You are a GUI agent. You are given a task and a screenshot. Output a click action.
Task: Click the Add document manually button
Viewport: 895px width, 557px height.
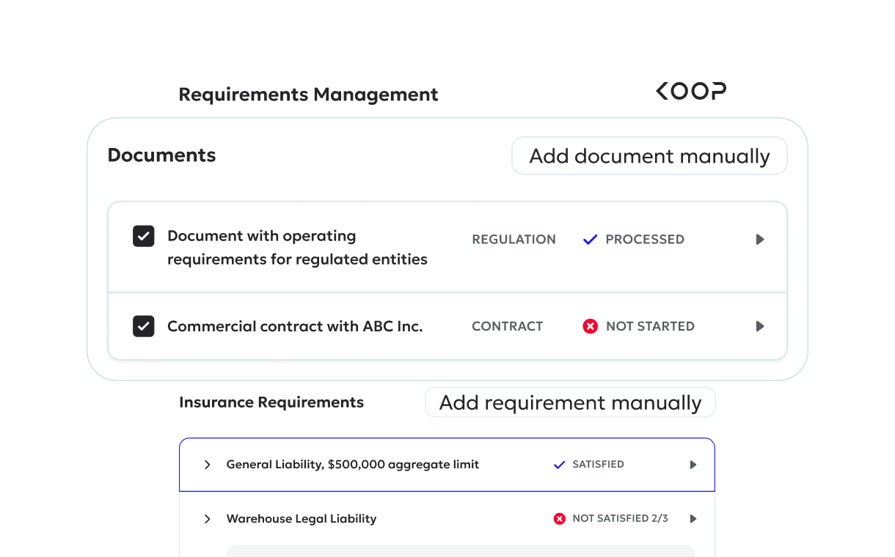tap(649, 155)
